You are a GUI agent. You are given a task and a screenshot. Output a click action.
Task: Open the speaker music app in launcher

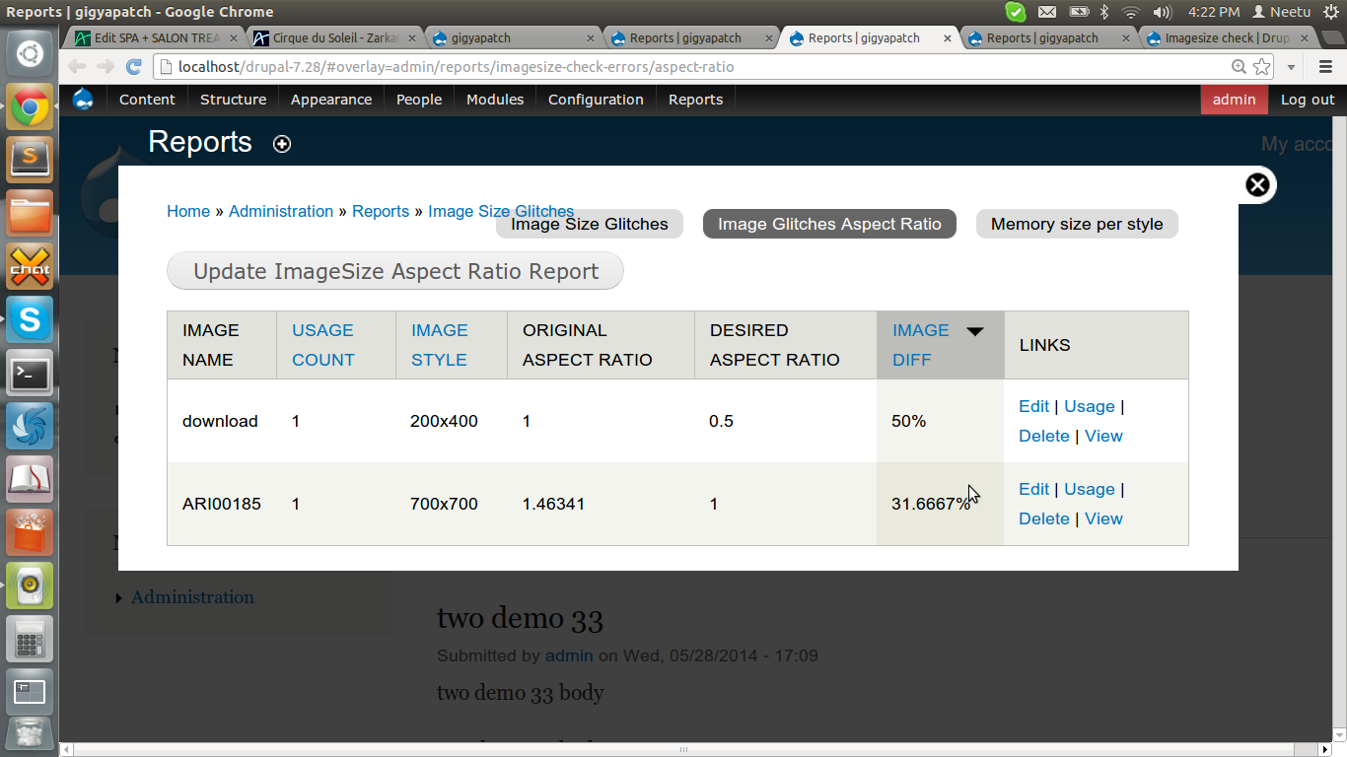pos(30,585)
